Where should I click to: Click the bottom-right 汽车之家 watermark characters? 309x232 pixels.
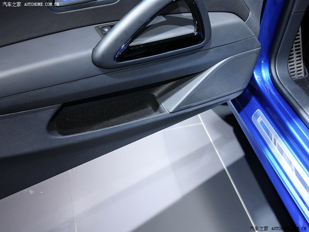[260, 228]
